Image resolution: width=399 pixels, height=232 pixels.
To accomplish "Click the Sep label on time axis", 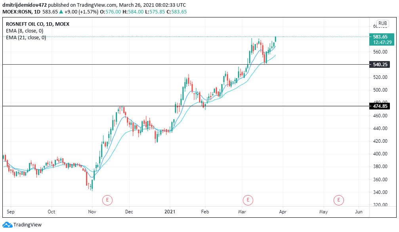I will click(x=11, y=212).
